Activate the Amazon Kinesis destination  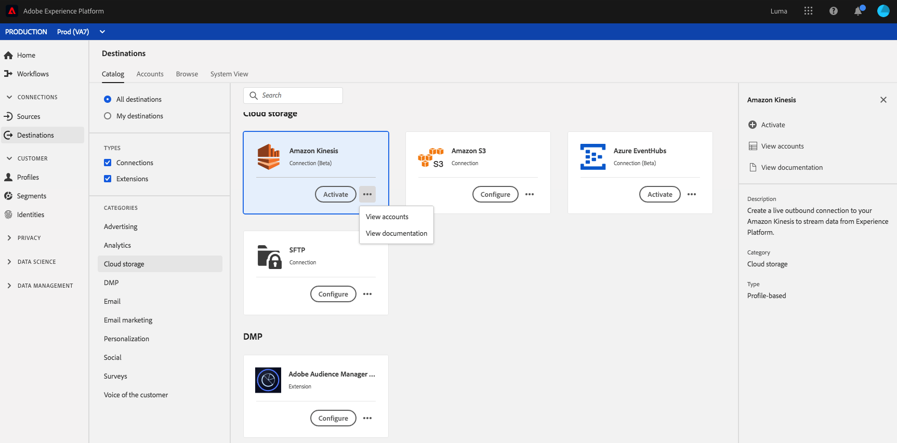point(336,194)
